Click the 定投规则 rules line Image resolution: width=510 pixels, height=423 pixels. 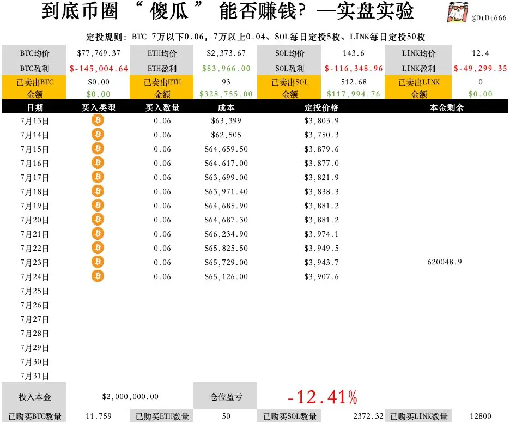[256, 37]
